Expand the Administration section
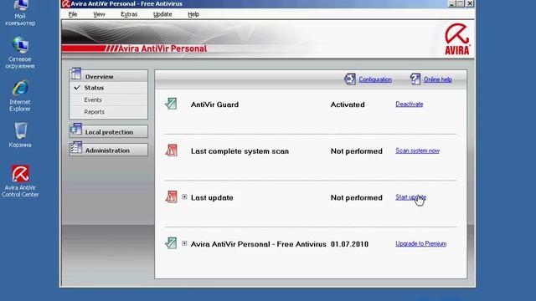The image size is (536, 301). [x=109, y=150]
